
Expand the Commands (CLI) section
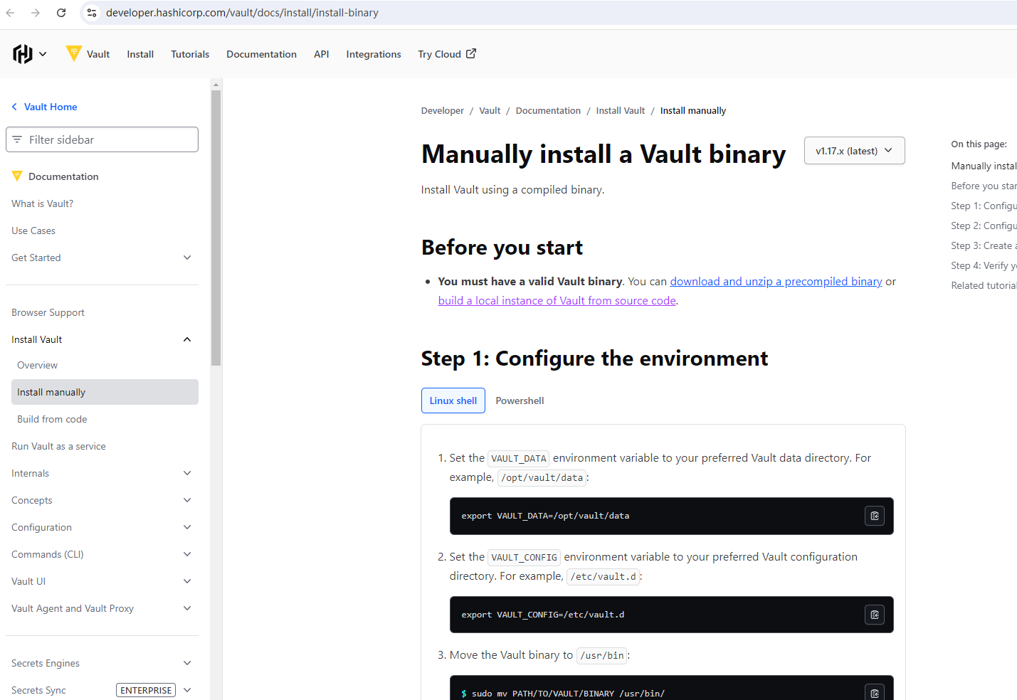tap(187, 554)
